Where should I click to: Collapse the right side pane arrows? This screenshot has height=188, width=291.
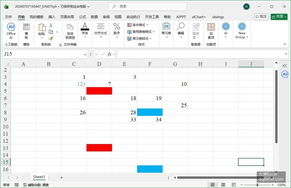click(285, 66)
